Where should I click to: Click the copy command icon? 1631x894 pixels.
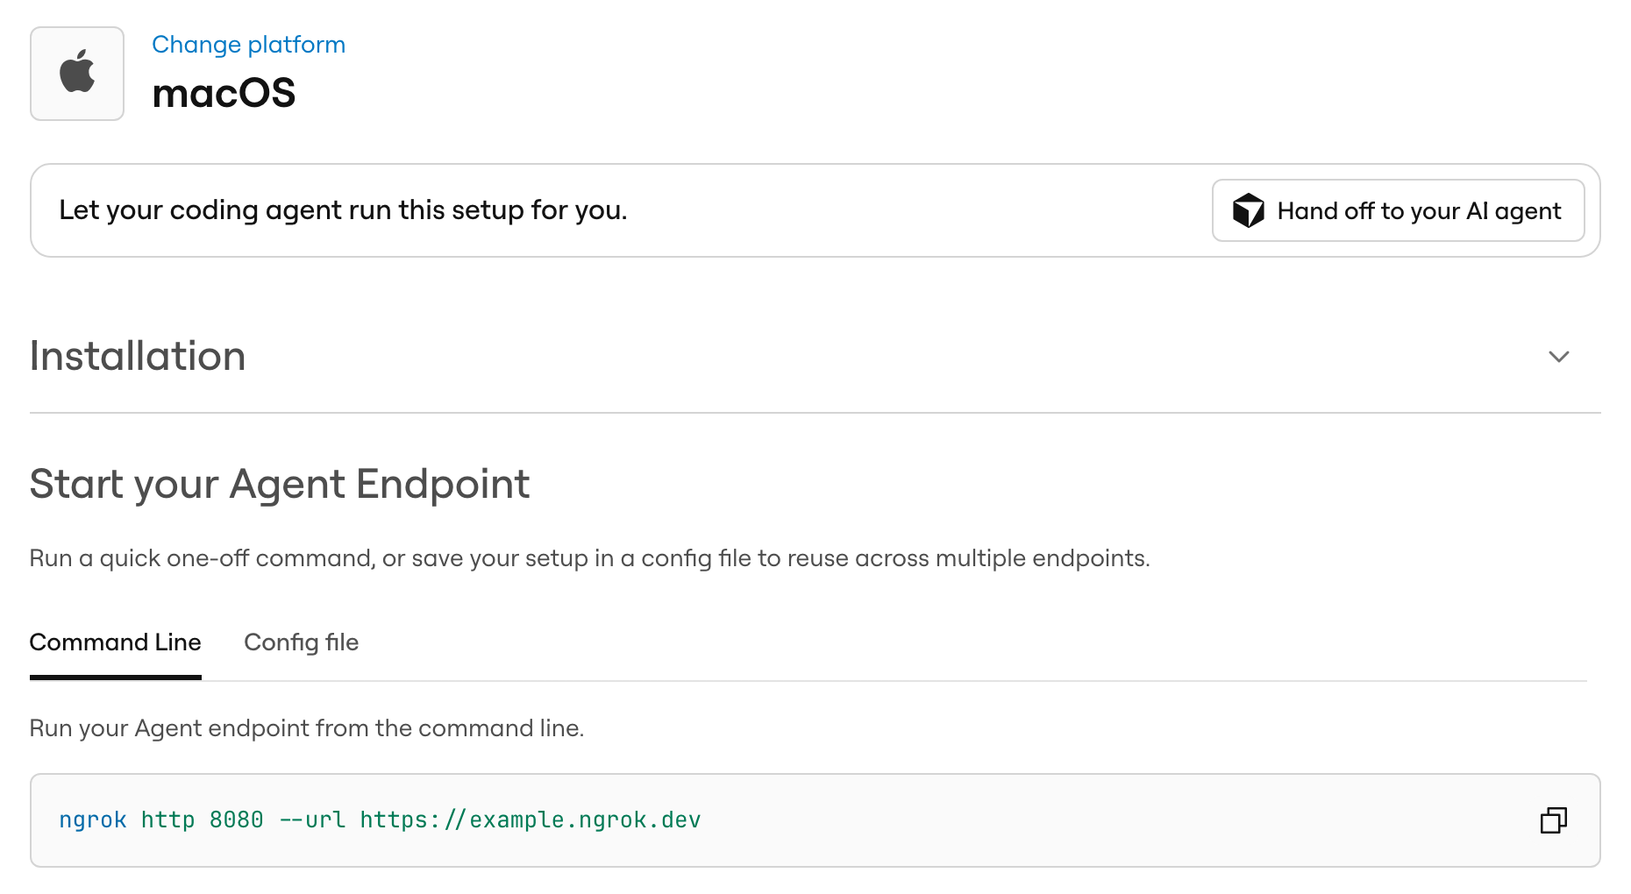(1553, 820)
